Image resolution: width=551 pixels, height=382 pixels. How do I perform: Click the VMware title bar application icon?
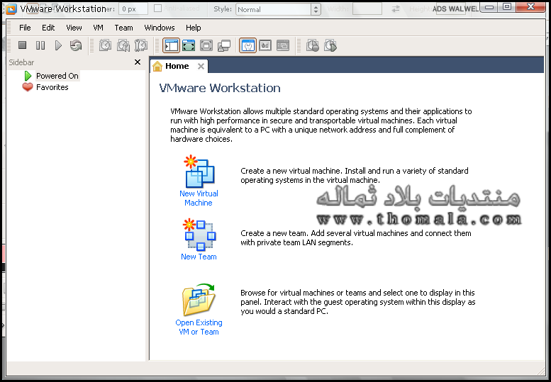coord(11,9)
